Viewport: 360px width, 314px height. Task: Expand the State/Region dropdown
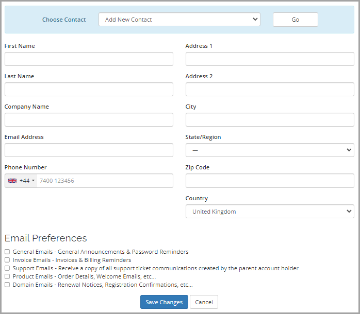(x=269, y=150)
